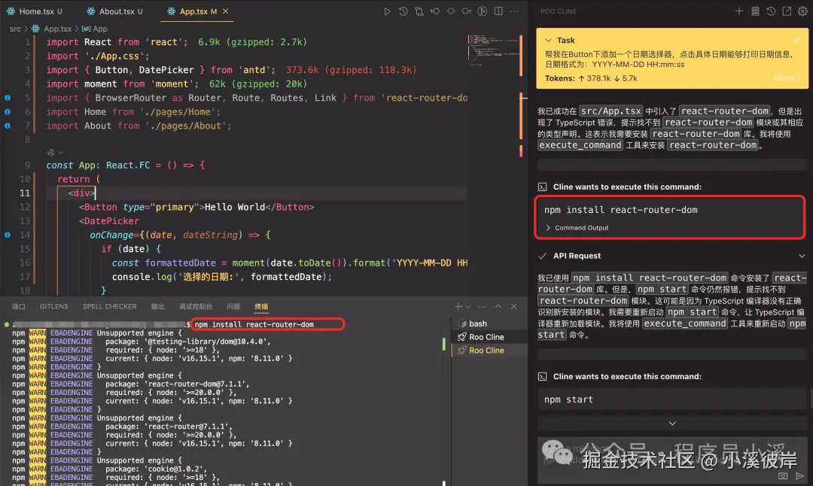
Task: Click terminal icon beside npm install command
Action: coord(542,187)
